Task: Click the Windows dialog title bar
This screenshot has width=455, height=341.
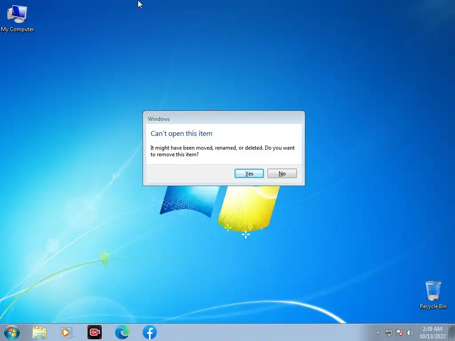Action: pyautogui.click(x=224, y=119)
